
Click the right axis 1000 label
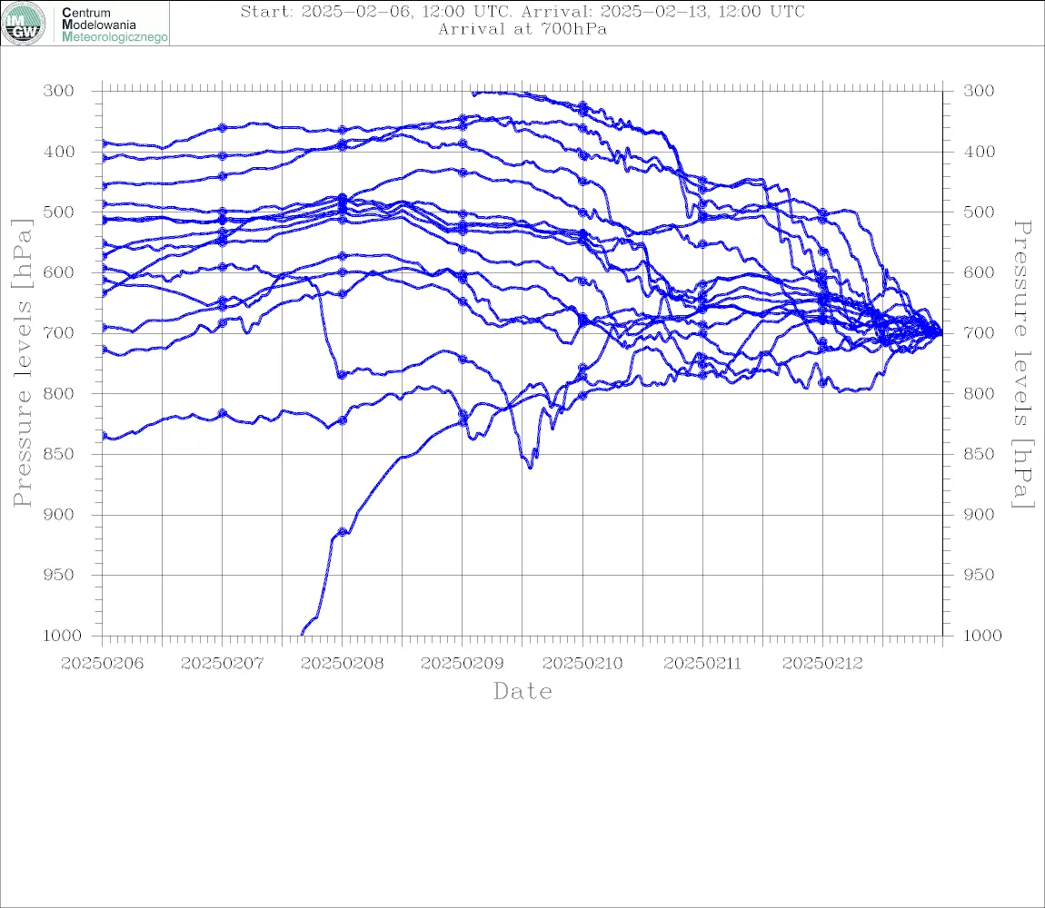coord(982,636)
